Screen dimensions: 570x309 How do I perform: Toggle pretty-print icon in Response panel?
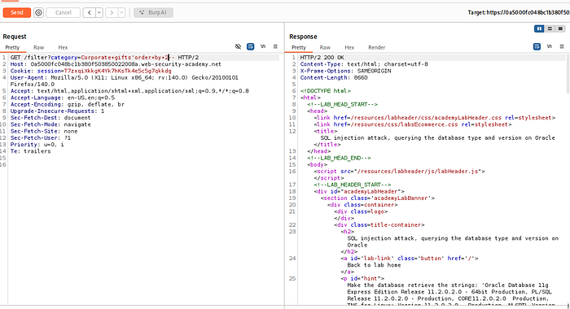(537, 46)
